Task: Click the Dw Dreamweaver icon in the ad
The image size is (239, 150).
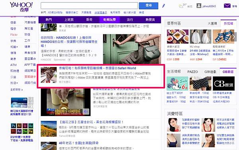Action: coord(25,131)
